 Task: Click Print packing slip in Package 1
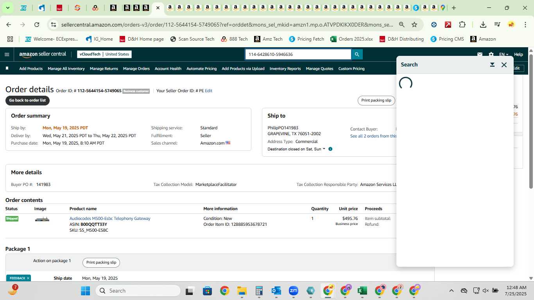tap(101, 262)
